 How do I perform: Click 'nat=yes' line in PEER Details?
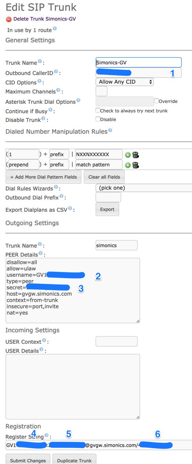pyautogui.click(x=17, y=313)
